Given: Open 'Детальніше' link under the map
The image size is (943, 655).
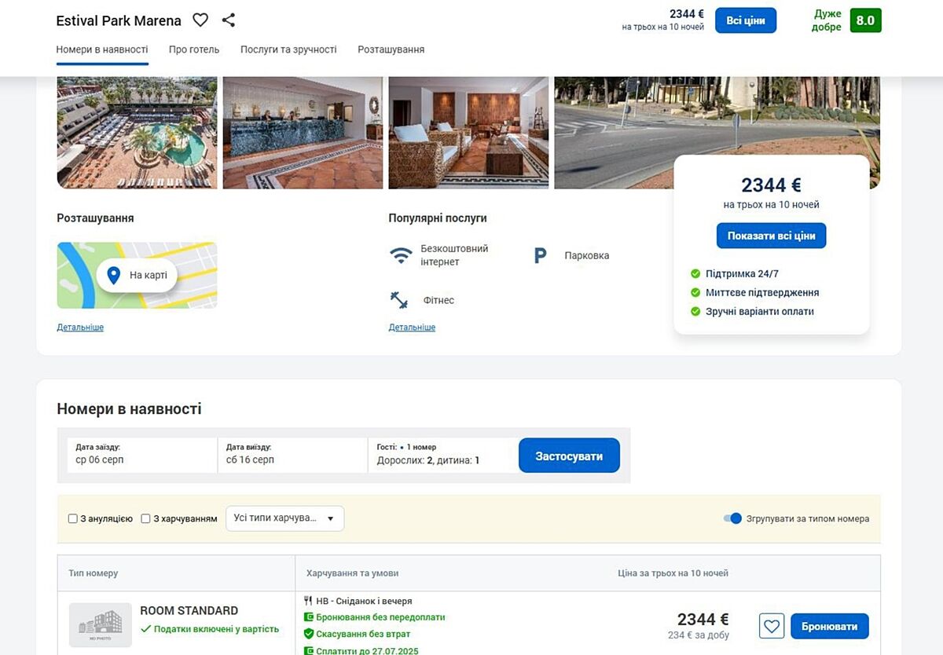Looking at the screenshot, I should (x=80, y=327).
